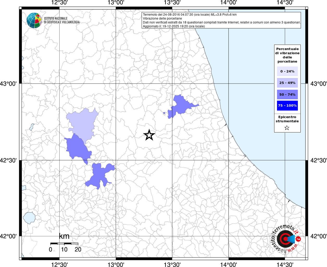The height and width of the screenshot is (267, 327).
Task: Click the black and white km scale bar
Action: [64, 244]
